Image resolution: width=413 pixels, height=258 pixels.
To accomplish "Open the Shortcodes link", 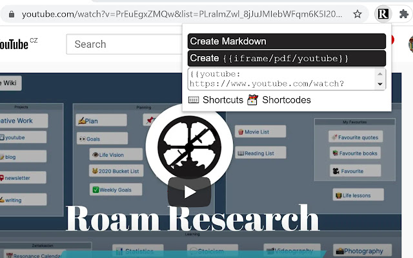I will [x=287, y=100].
